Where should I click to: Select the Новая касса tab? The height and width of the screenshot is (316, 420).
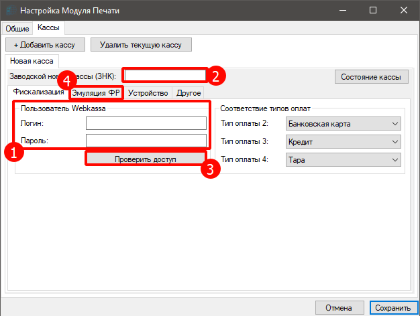pyautogui.click(x=31, y=61)
